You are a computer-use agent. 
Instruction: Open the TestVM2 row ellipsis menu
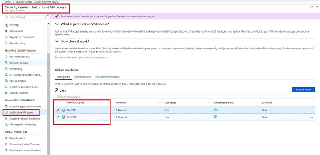coord(312,117)
